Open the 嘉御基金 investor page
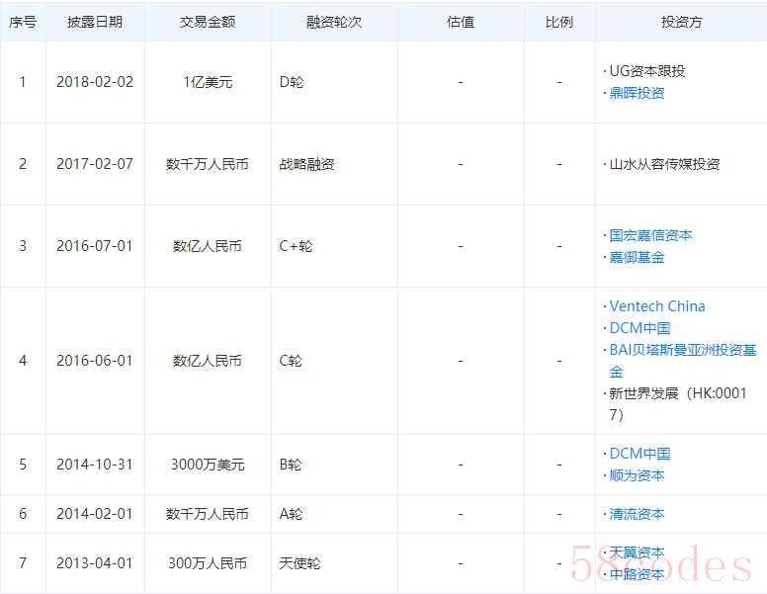 (x=637, y=257)
